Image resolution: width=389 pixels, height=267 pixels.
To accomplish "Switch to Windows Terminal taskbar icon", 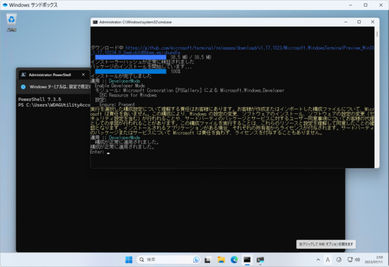I will coord(260,260).
